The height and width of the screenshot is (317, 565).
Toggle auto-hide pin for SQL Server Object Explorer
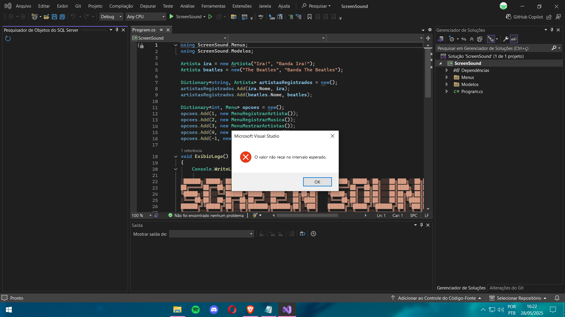117,30
